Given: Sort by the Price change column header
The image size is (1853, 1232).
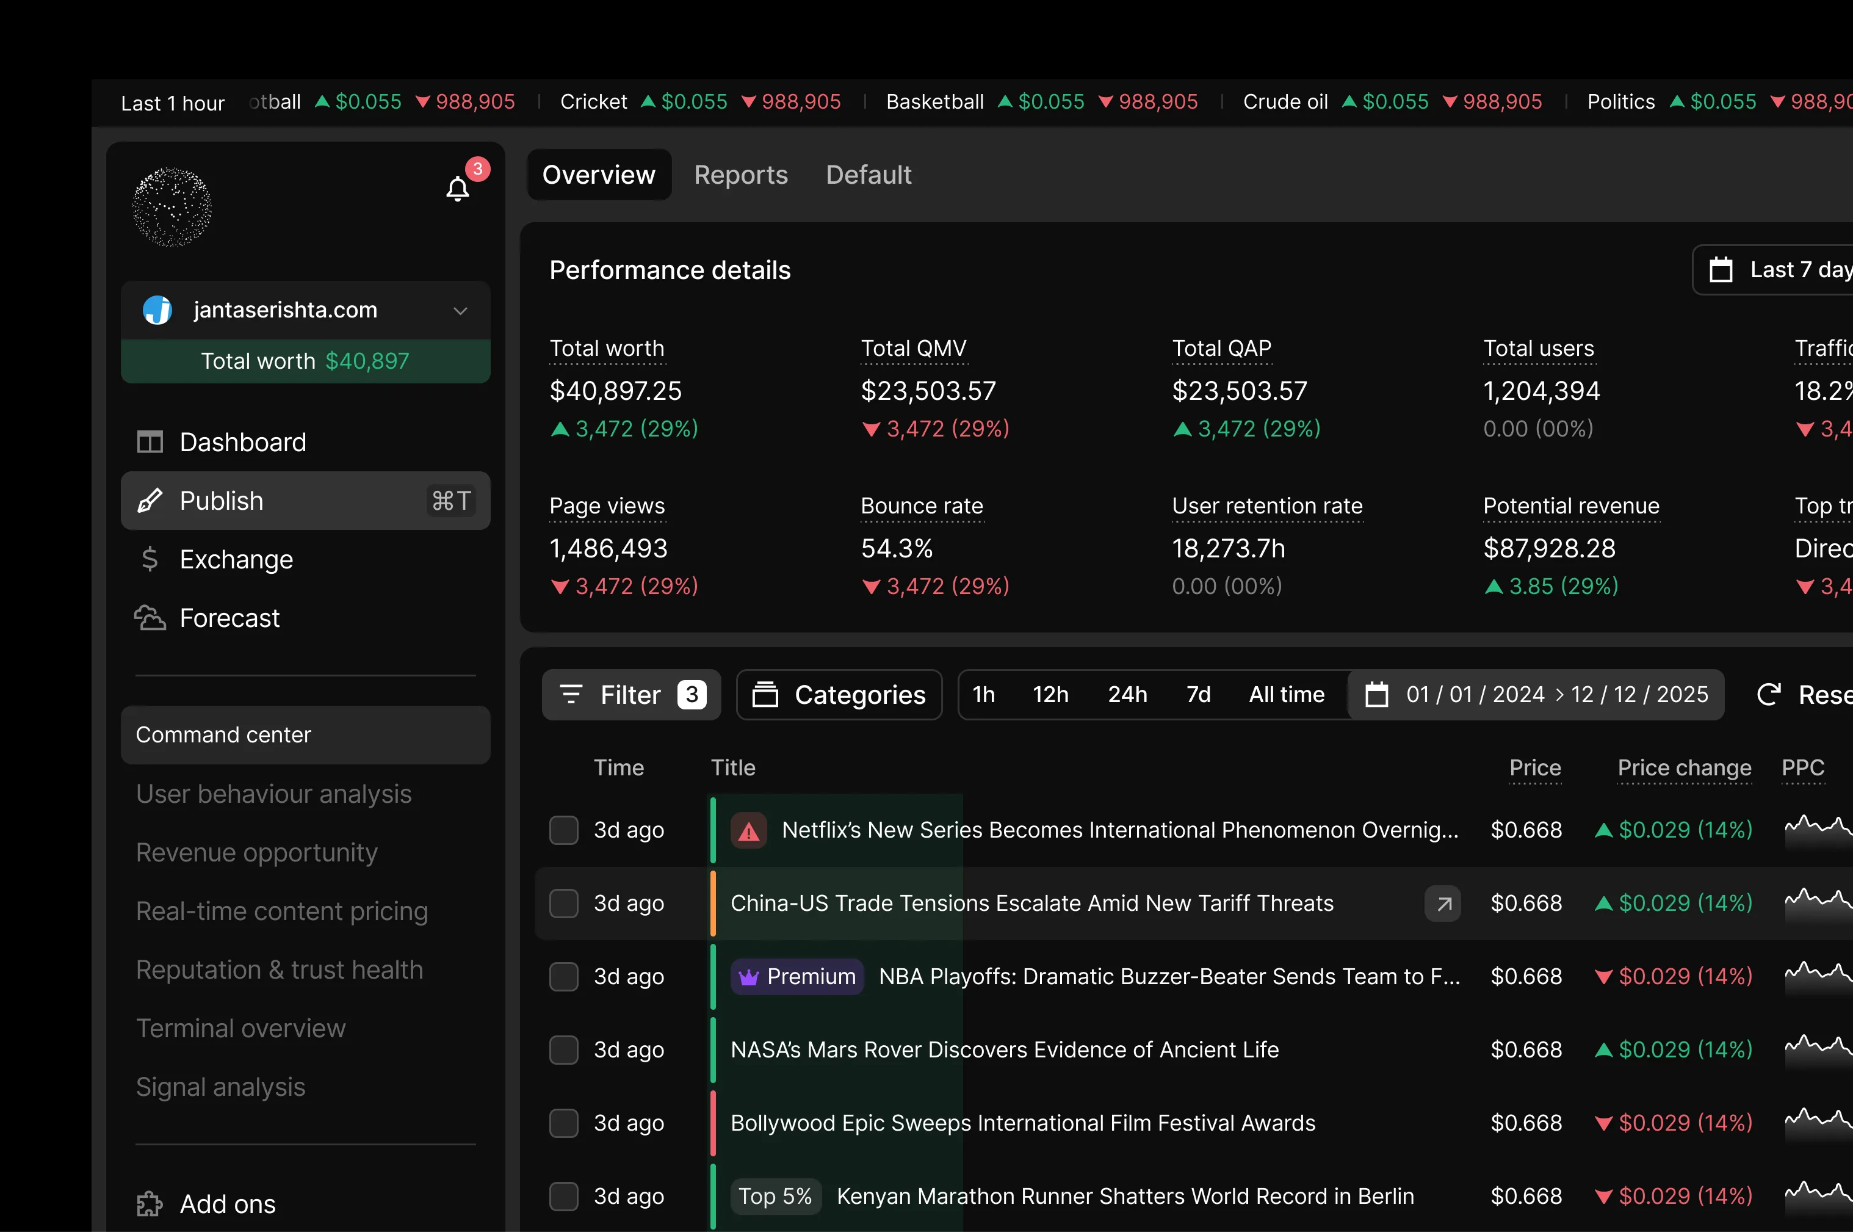Looking at the screenshot, I should 1684,767.
